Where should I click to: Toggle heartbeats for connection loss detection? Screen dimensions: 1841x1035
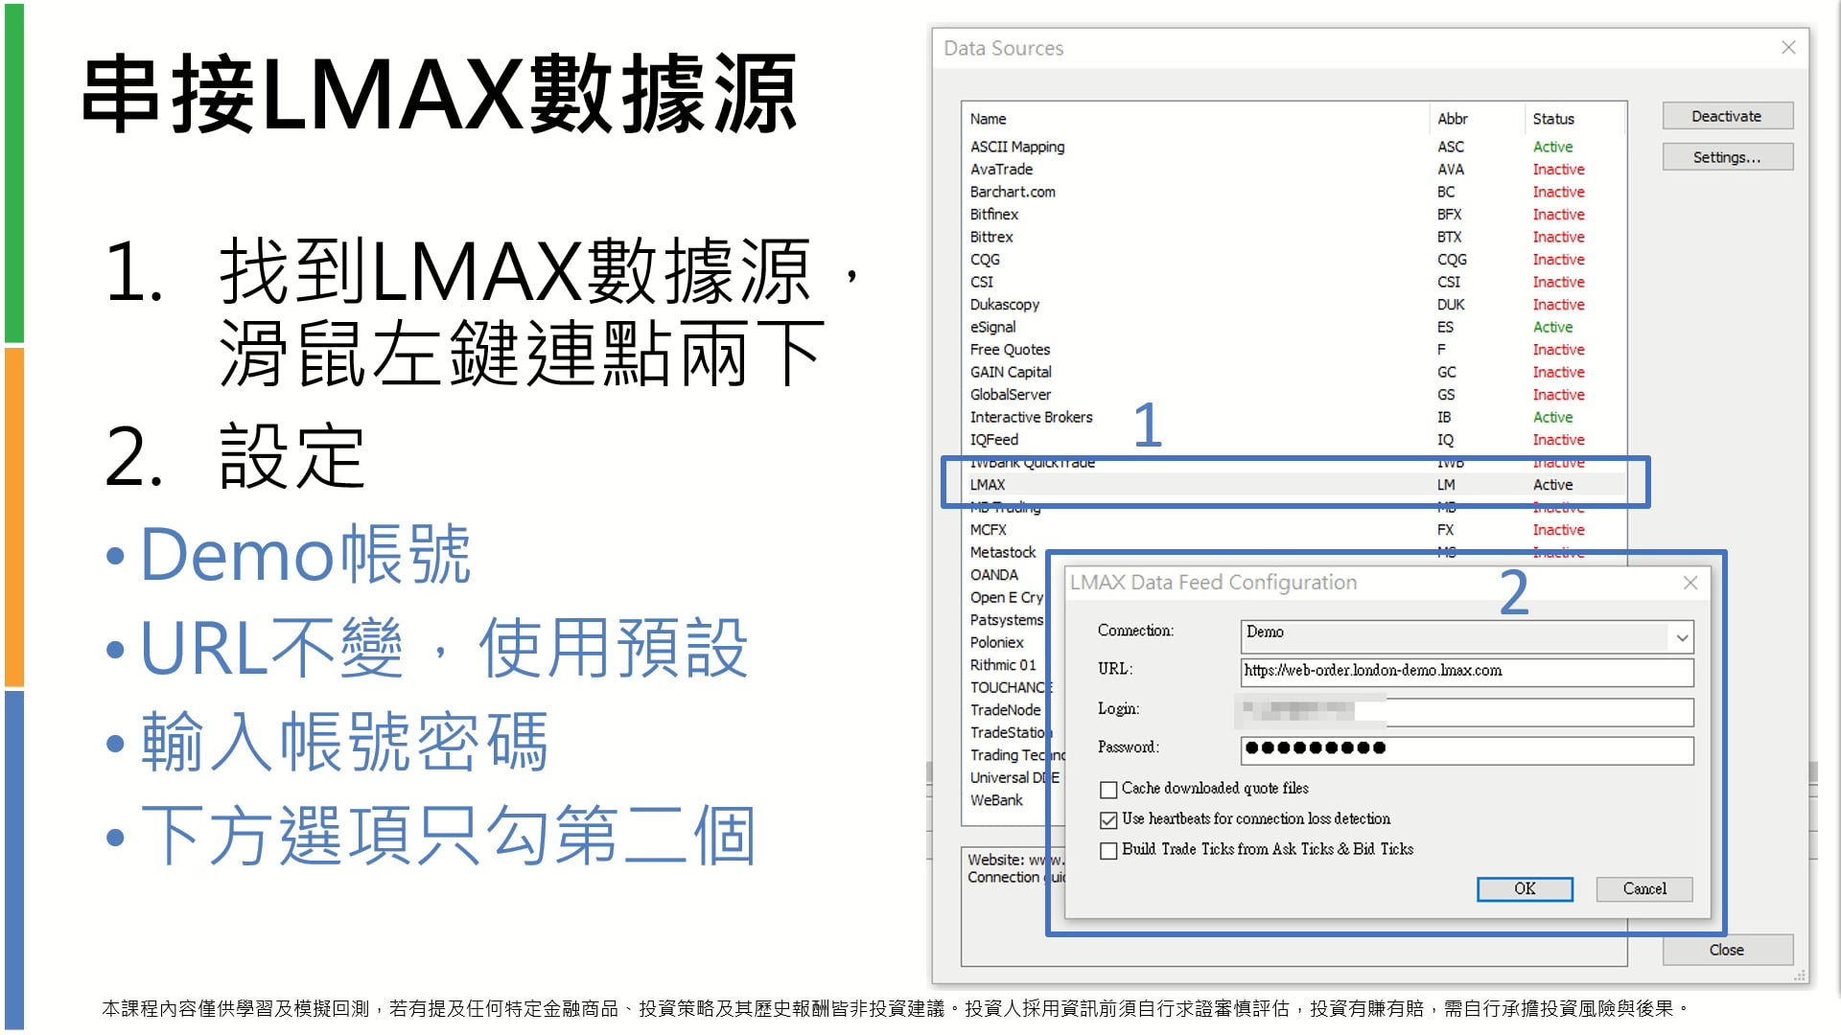pyautogui.click(x=1108, y=820)
